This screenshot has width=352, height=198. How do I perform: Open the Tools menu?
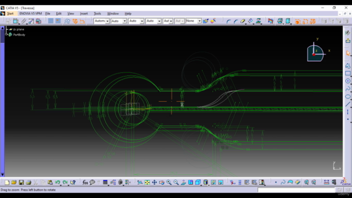tap(97, 13)
